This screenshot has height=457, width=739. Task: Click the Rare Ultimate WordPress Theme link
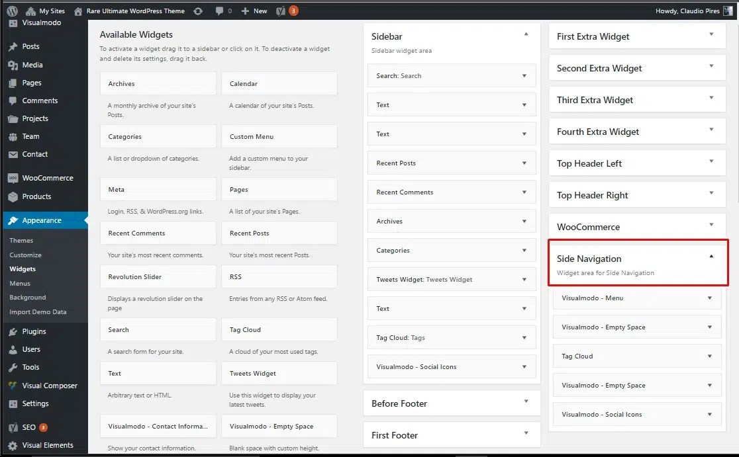[x=135, y=11]
